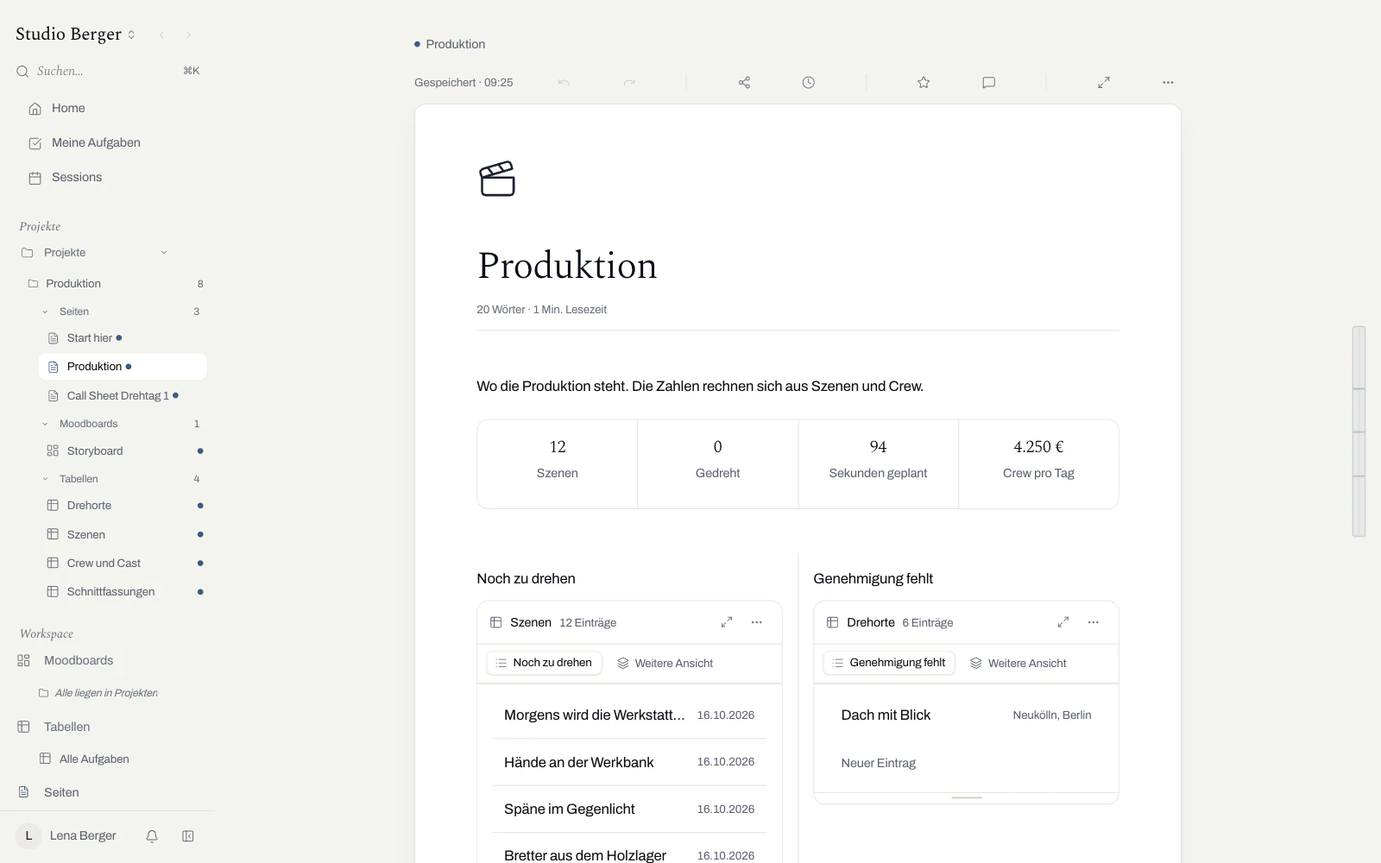The image size is (1381, 863).
Task: Click the clapperboard page icon
Action: tap(497, 179)
